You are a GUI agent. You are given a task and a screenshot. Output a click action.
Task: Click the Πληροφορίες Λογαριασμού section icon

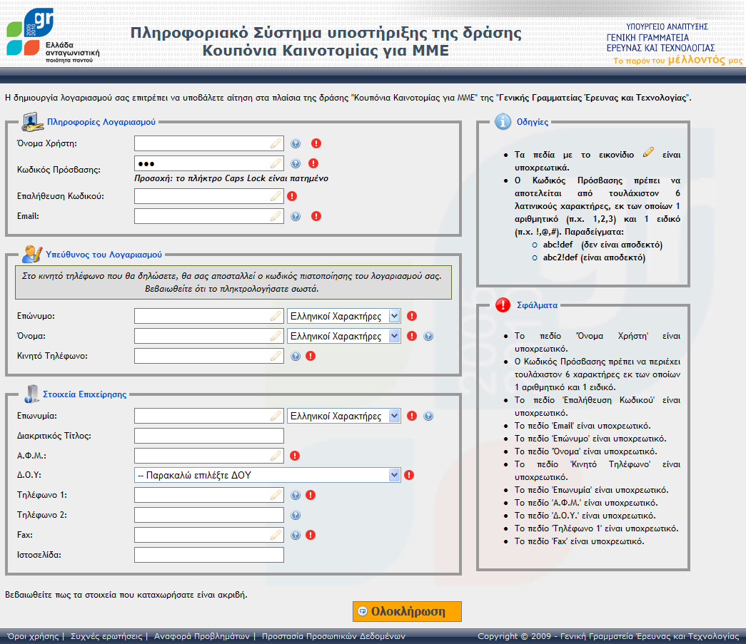(x=33, y=122)
